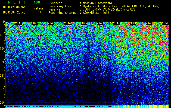Click the 0.9 frequency axis label
The width and height of the screenshot is (171, 108).
point(2,62)
